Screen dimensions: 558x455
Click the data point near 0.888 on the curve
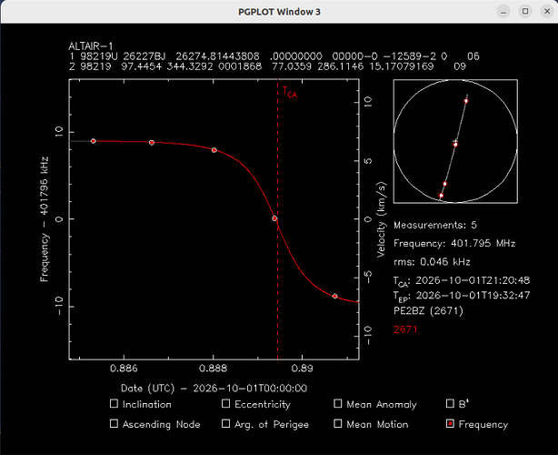pyautogui.click(x=214, y=150)
